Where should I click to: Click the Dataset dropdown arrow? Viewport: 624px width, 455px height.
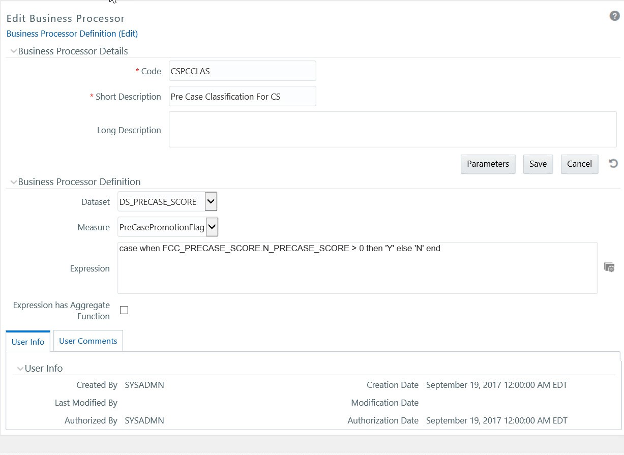click(211, 201)
